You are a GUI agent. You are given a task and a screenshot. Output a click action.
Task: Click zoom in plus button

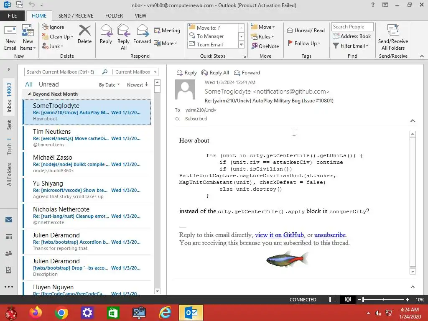407,300
